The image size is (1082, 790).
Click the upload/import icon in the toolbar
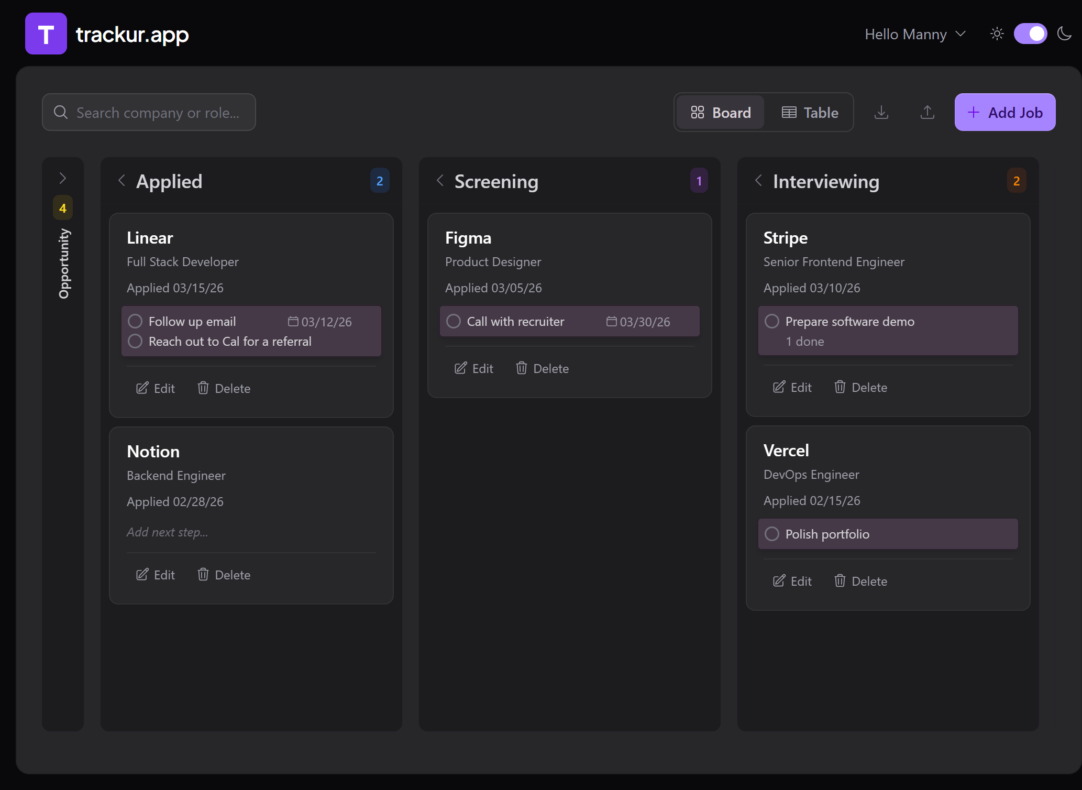coord(928,112)
